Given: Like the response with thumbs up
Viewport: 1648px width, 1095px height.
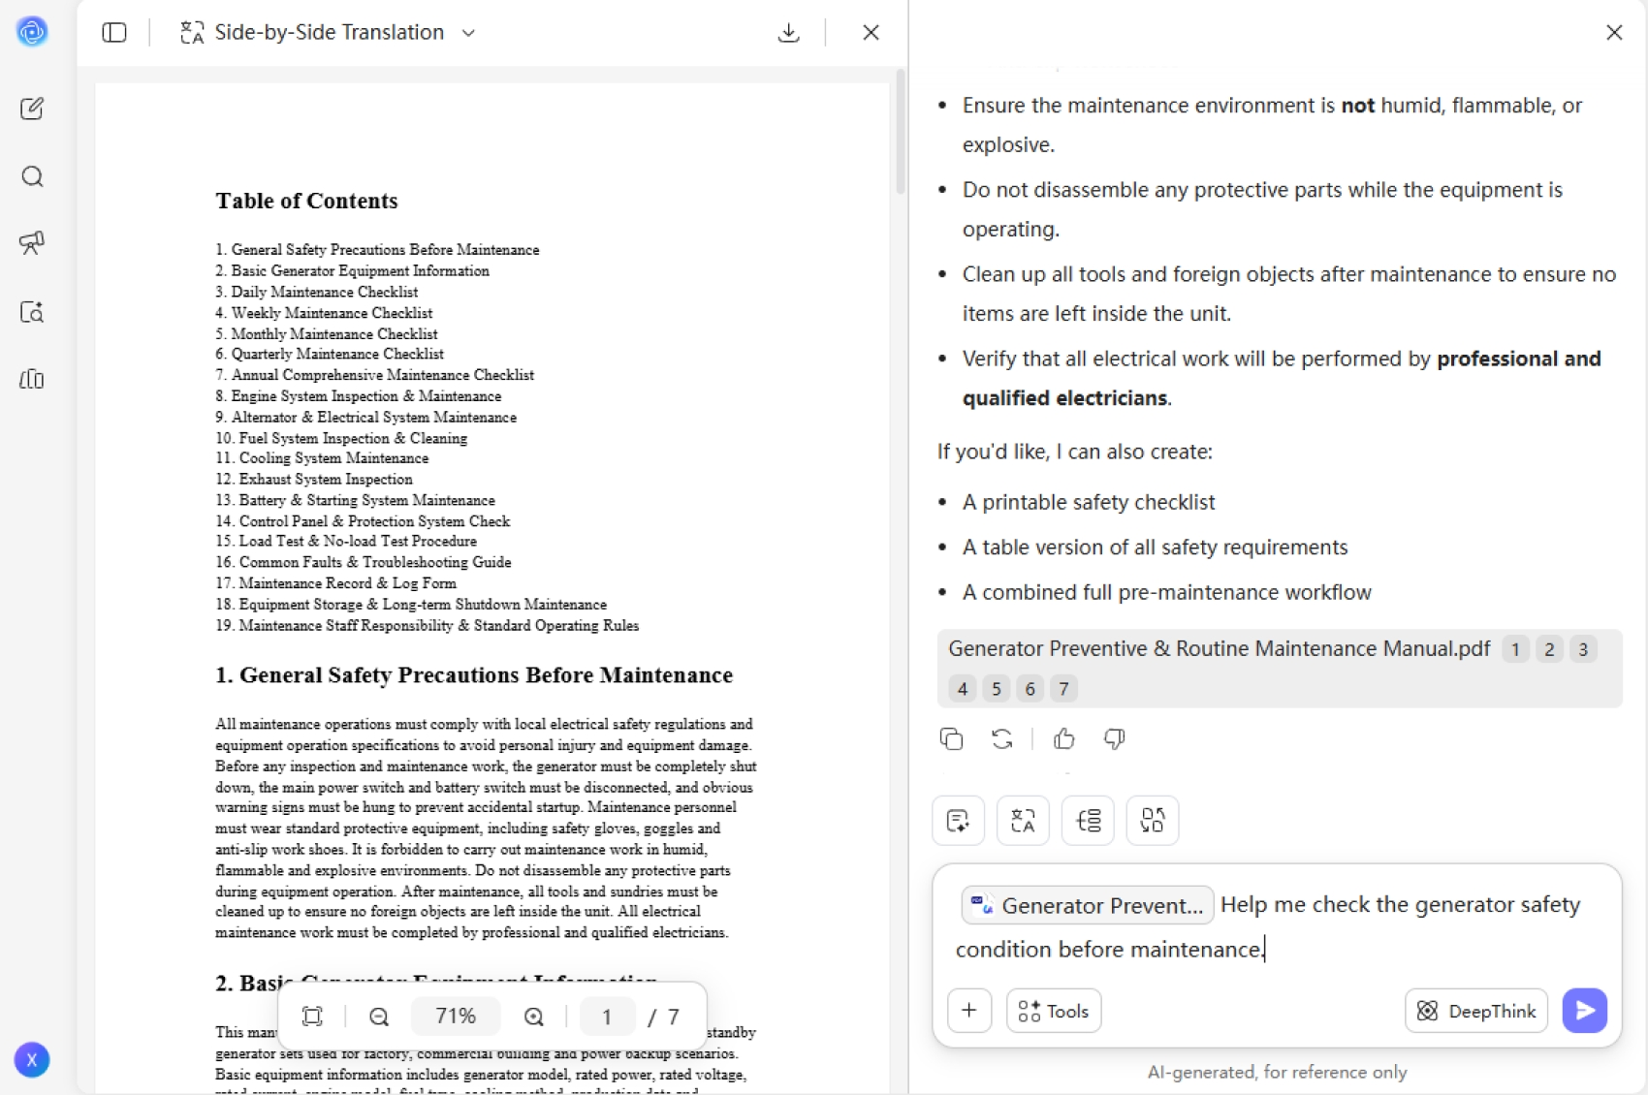Looking at the screenshot, I should tap(1064, 739).
